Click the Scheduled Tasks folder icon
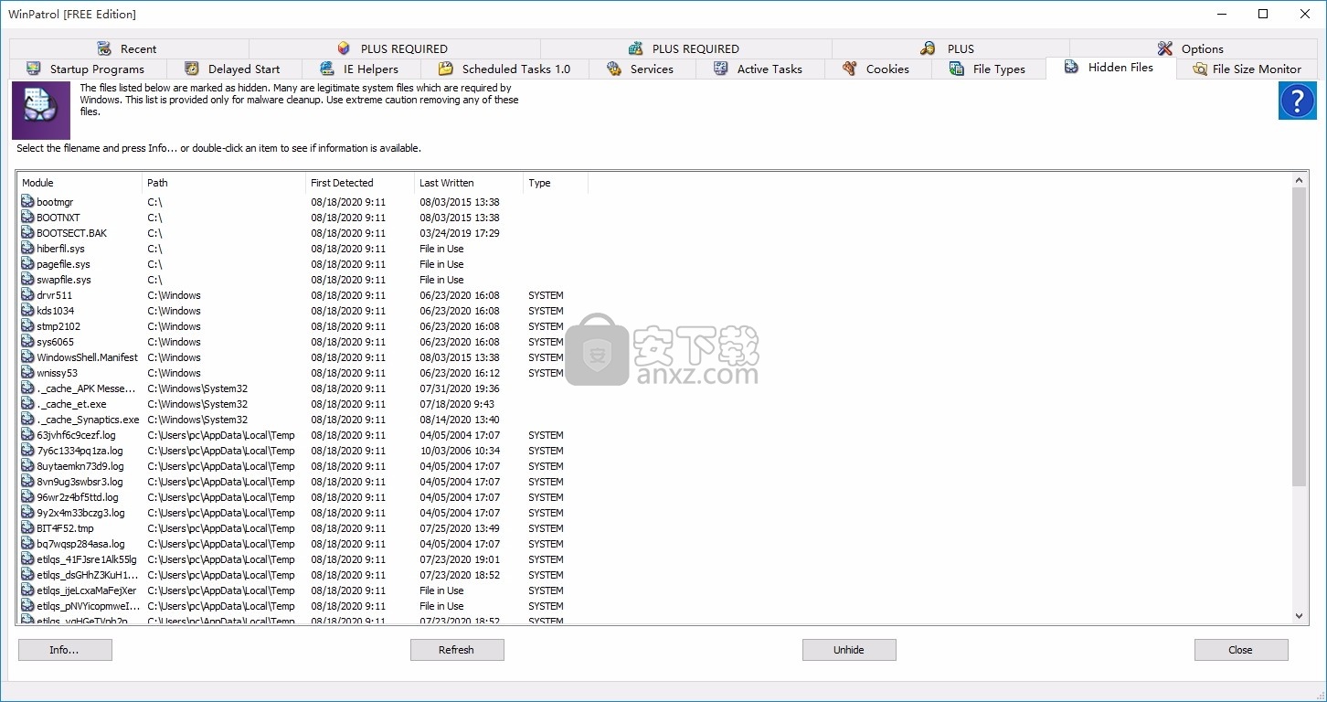Image resolution: width=1327 pixels, height=702 pixels. (x=446, y=69)
